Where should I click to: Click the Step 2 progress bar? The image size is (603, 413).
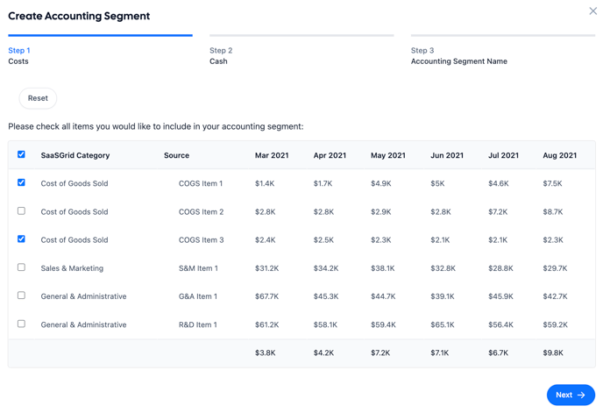[x=301, y=36]
